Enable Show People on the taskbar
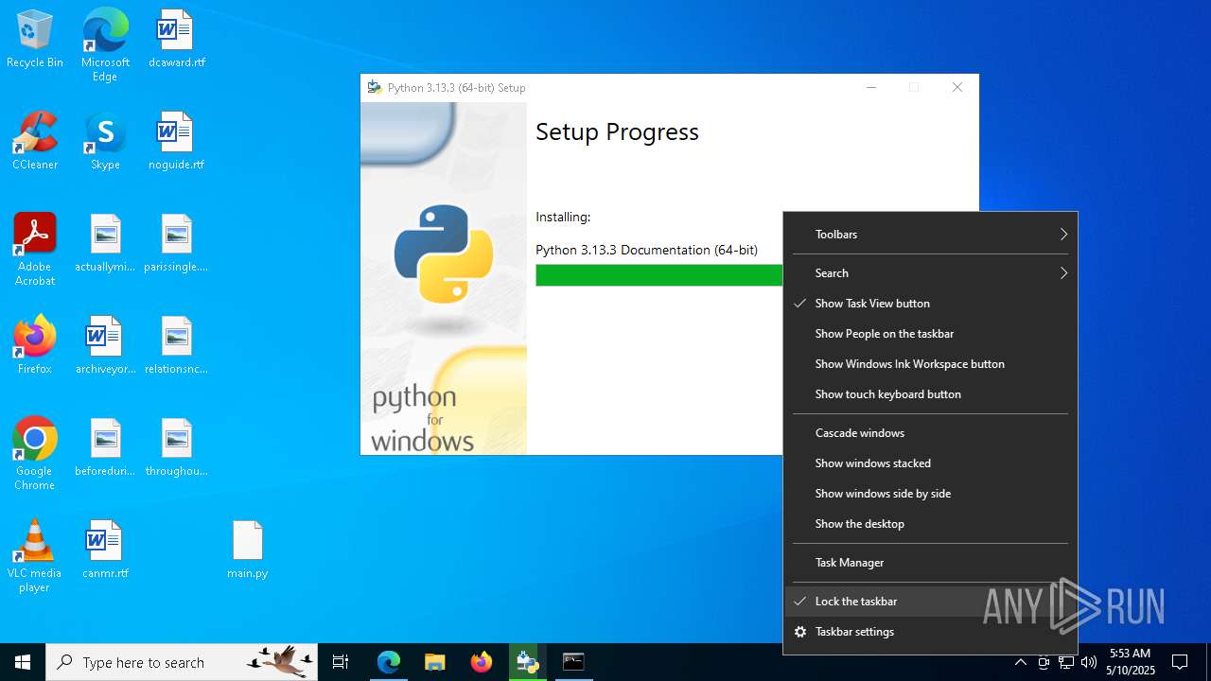Image resolution: width=1211 pixels, height=681 pixels. [930, 334]
